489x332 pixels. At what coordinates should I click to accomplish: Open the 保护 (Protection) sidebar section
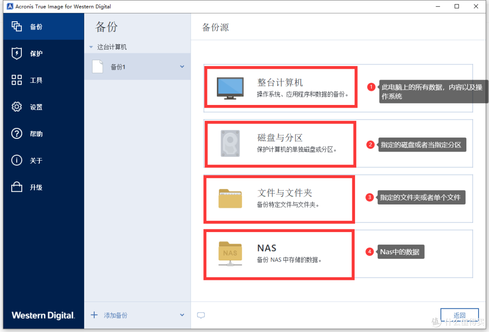43,53
